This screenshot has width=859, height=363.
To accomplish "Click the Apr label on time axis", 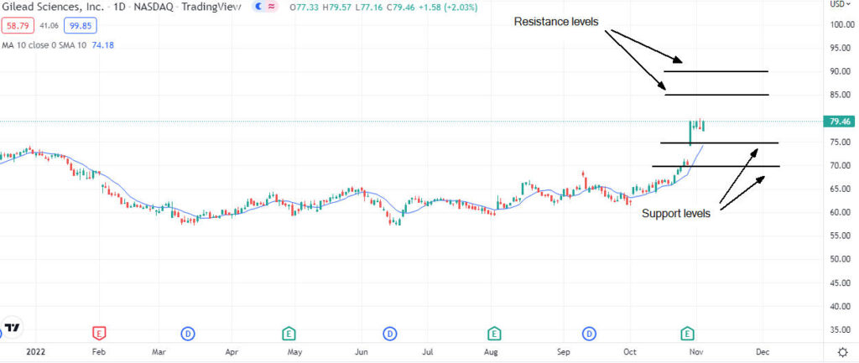I will tap(232, 351).
